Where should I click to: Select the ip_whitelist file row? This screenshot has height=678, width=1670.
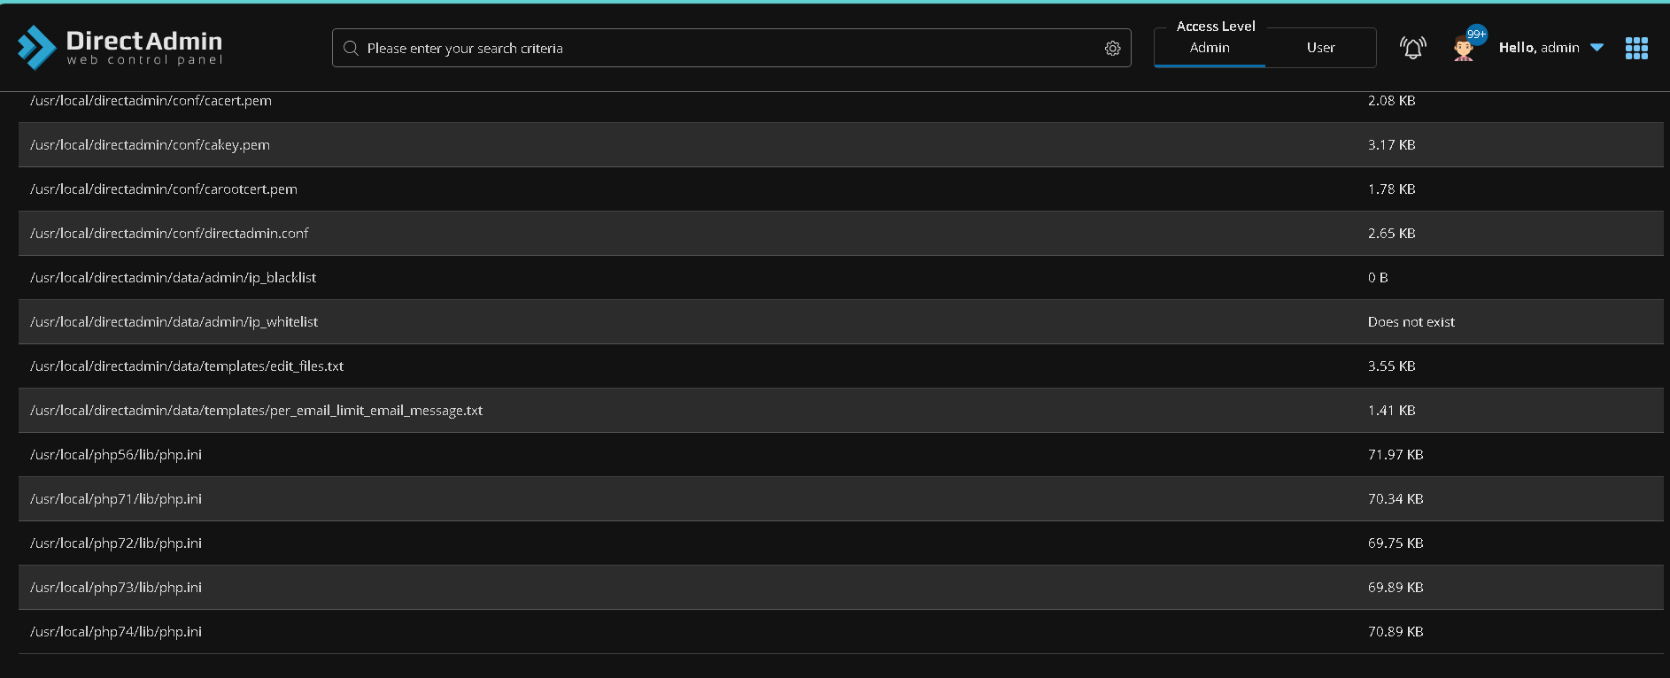pos(174,322)
